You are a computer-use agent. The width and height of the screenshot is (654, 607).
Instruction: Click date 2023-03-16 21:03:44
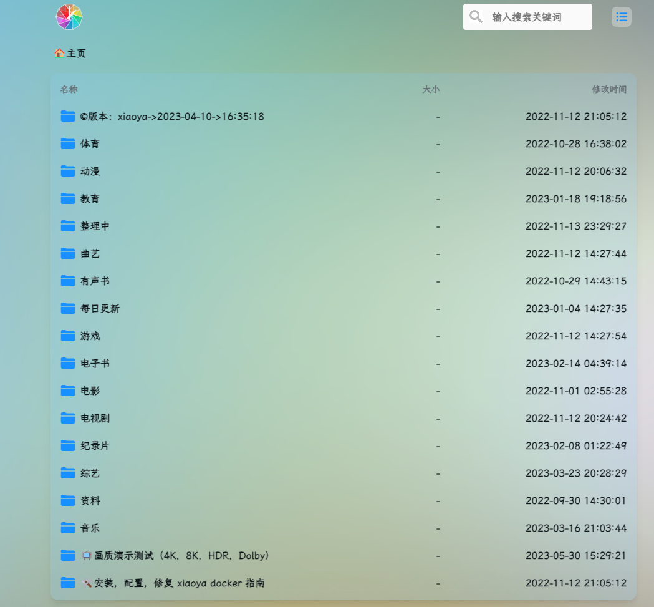pos(576,528)
